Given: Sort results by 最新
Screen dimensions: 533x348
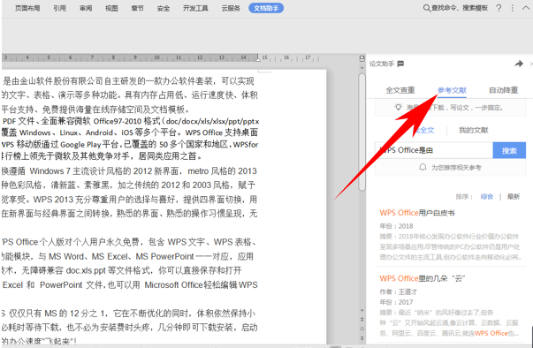Looking at the screenshot, I should point(514,197).
